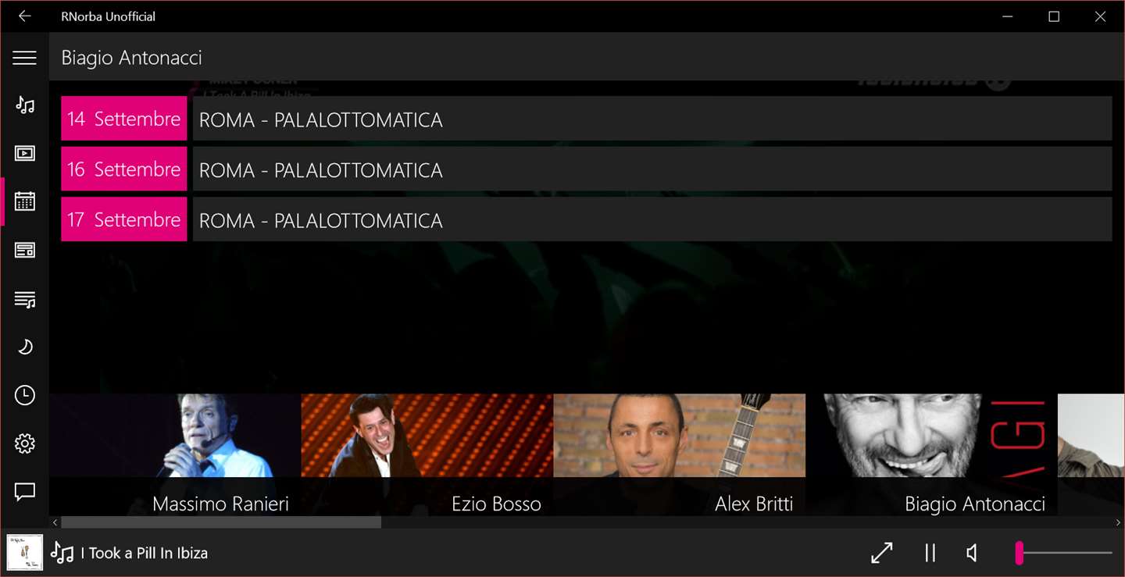Select the calendar events sidebar icon
The width and height of the screenshot is (1125, 577).
pos(25,201)
